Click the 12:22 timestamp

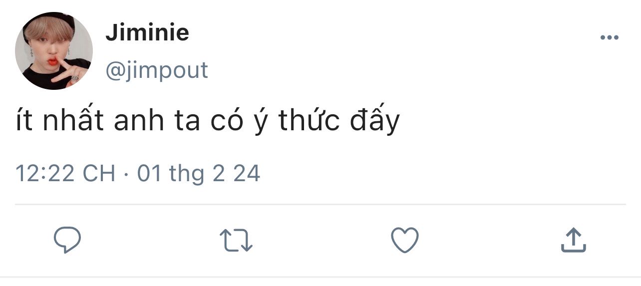pyautogui.click(x=44, y=174)
